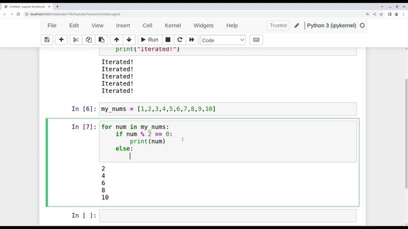Viewport: 408px width, 229px height.
Task: Click the browser zoom magnifier icon
Action: pos(367,14)
